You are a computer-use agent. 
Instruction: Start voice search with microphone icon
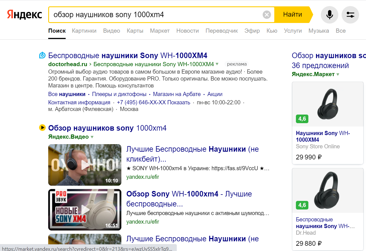329,15
